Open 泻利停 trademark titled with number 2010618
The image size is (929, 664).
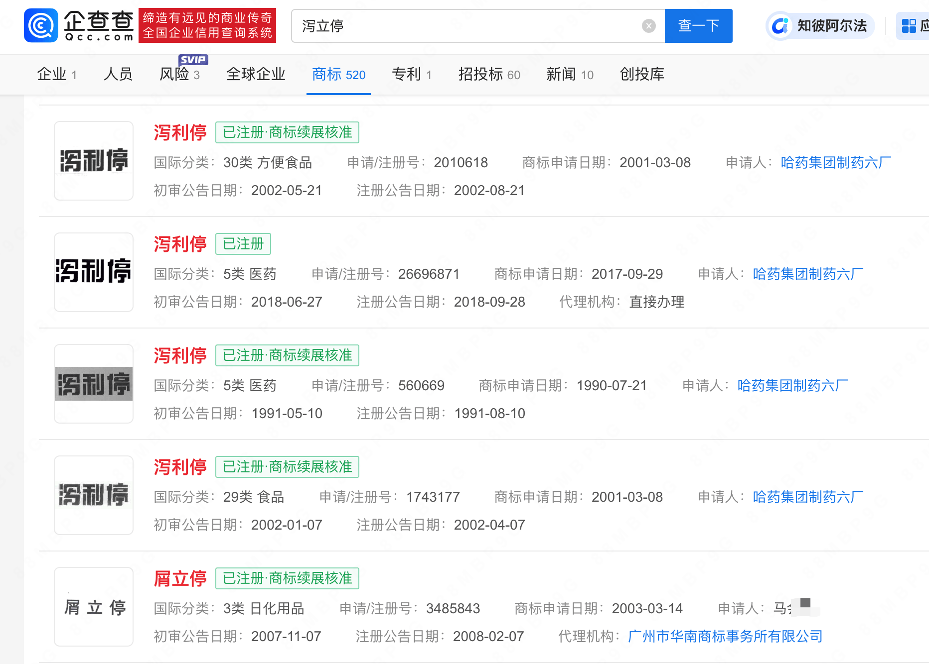pyautogui.click(x=180, y=132)
